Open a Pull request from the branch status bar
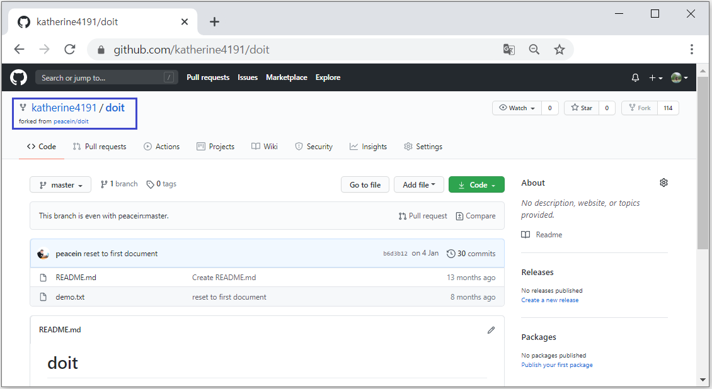Image resolution: width=712 pixels, height=389 pixels. tap(423, 217)
